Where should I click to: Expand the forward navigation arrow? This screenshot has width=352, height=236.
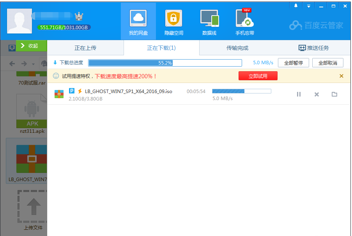click(24, 63)
